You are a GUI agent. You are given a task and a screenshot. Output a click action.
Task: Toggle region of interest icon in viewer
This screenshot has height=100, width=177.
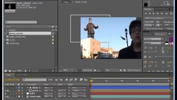click(x=121, y=70)
